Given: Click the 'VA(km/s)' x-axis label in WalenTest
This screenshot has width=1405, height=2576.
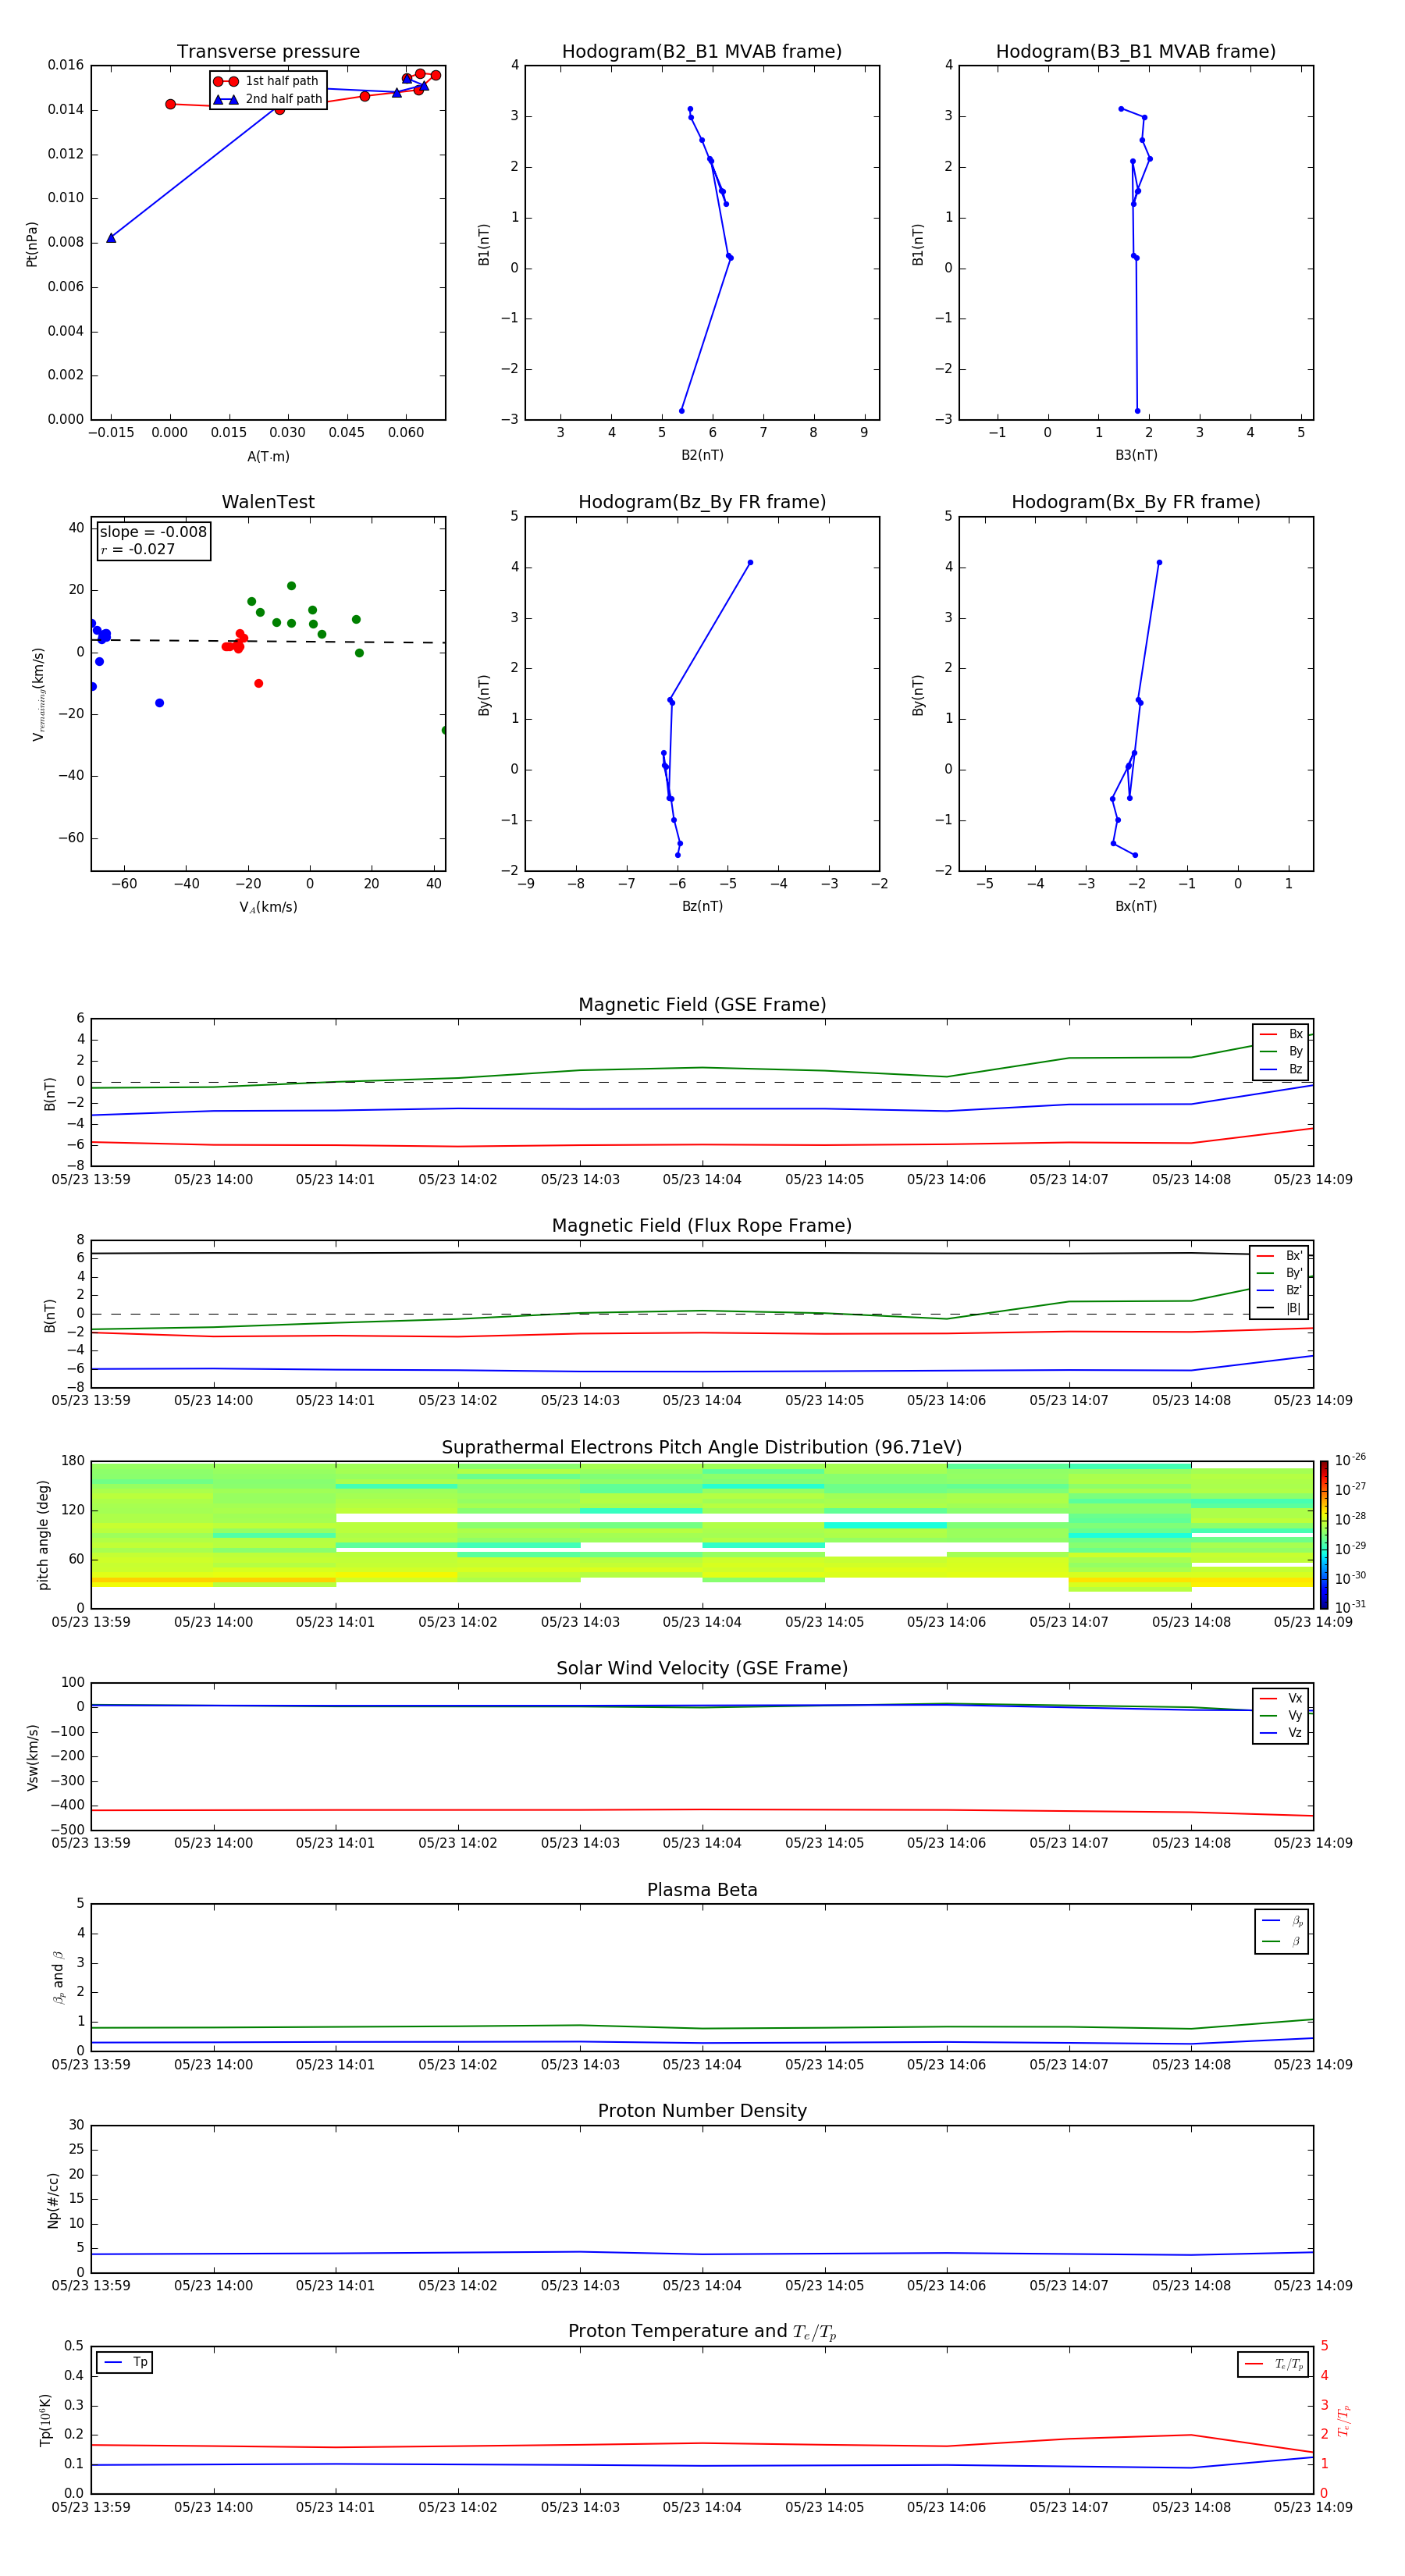Looking at the screenshot, I should click(x=268, y=908).
